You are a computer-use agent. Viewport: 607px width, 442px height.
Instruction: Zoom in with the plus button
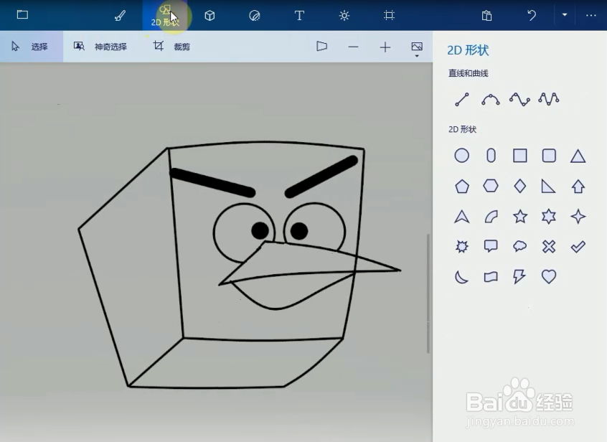coord(385,47)
